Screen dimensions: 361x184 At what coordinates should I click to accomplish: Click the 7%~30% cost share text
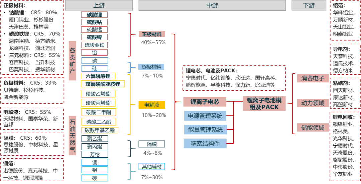coord(152,177)
